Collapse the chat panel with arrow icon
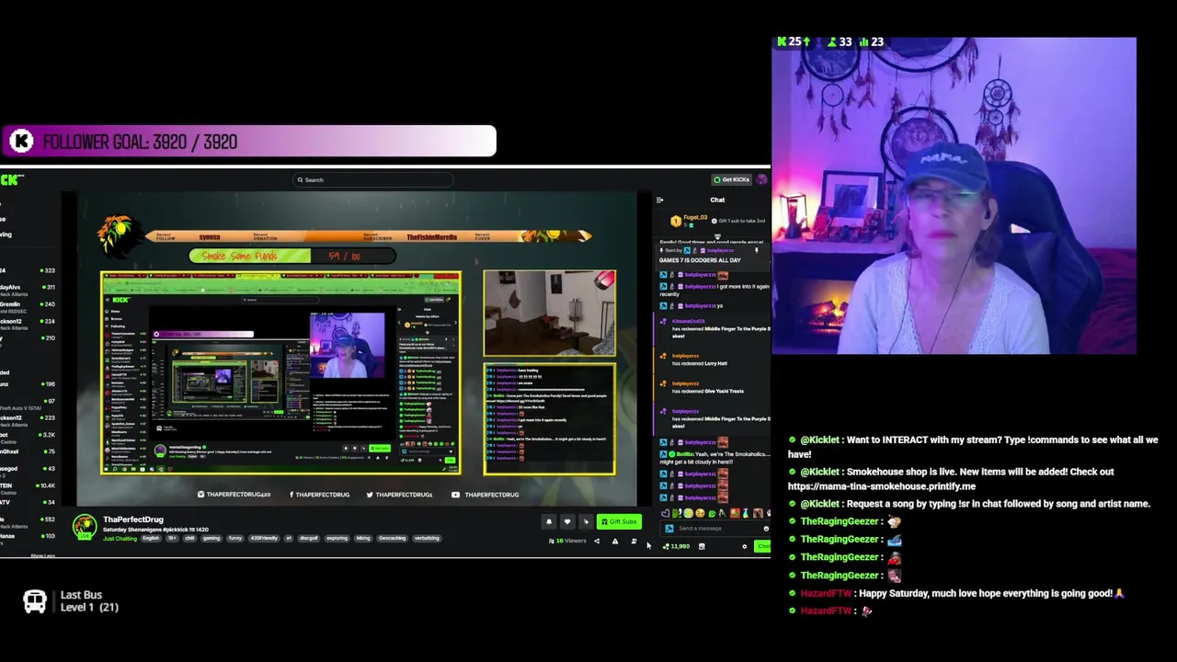The image size is (1177, 662). tap(659, 200)
